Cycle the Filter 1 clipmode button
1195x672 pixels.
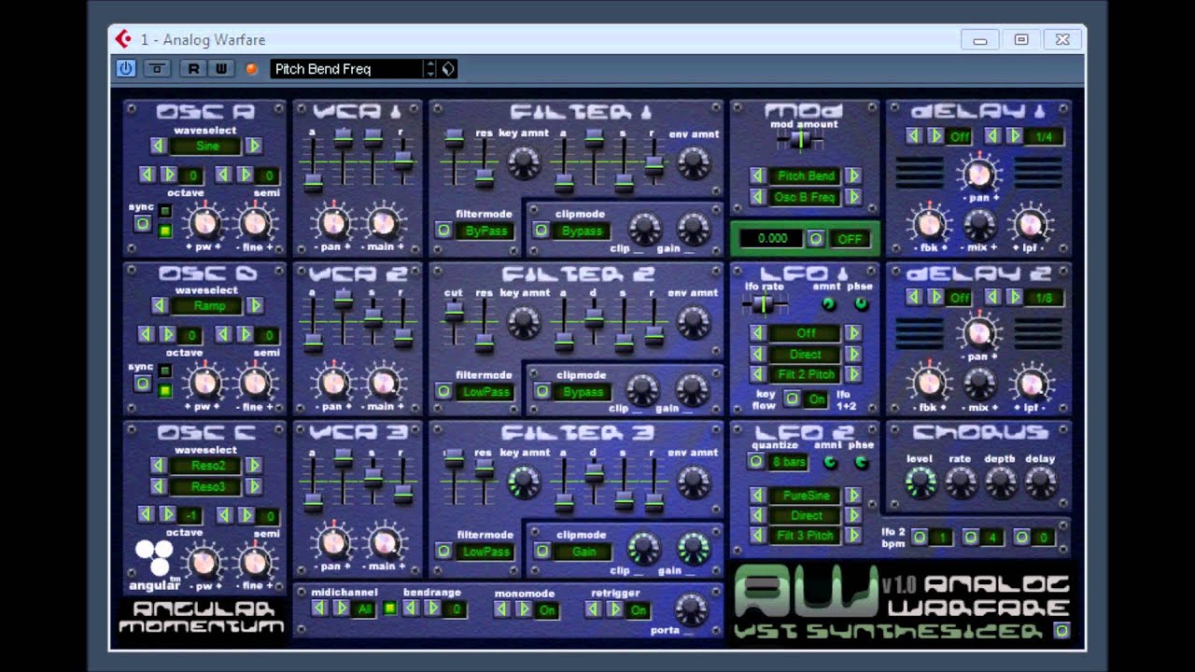click(541, 231)
